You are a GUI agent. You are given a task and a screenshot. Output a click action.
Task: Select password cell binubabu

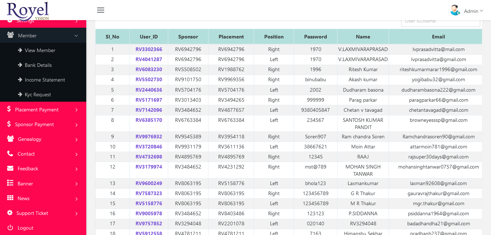pyautogui.click(x=316, y=79)
